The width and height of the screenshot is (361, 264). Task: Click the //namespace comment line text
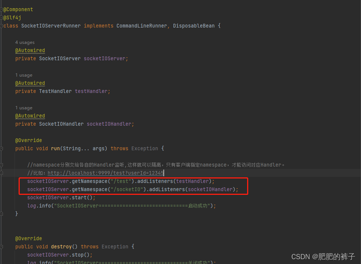(156, 165)
